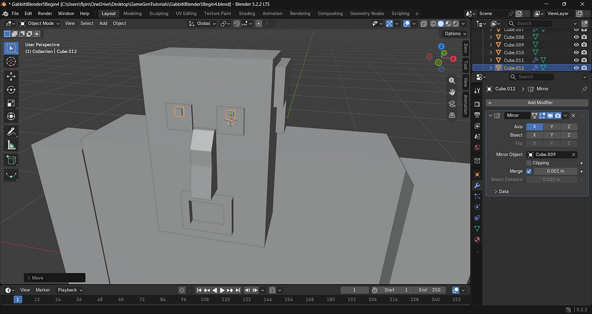Image resolution: width=592 pixels, height=314 pixels.
Task: Hide Cube.008 via its eye icon
Action: 576,37
